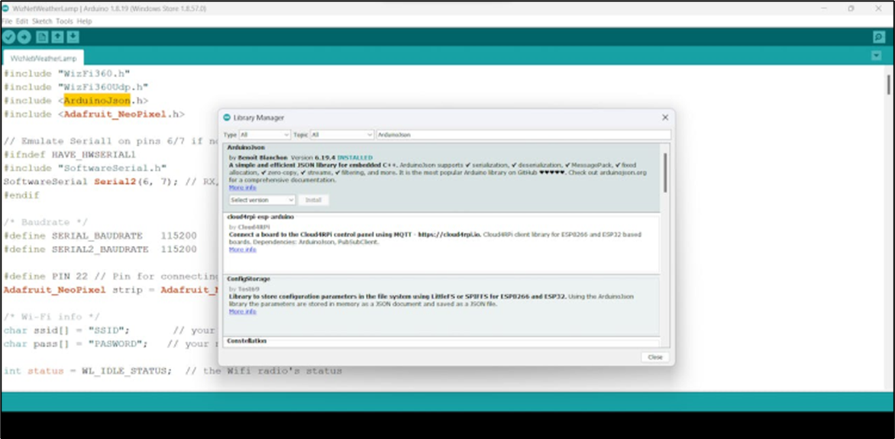Click the Upload arrow icon
The height and width of the screenshot is (439, 895).
tap(24, 37)
